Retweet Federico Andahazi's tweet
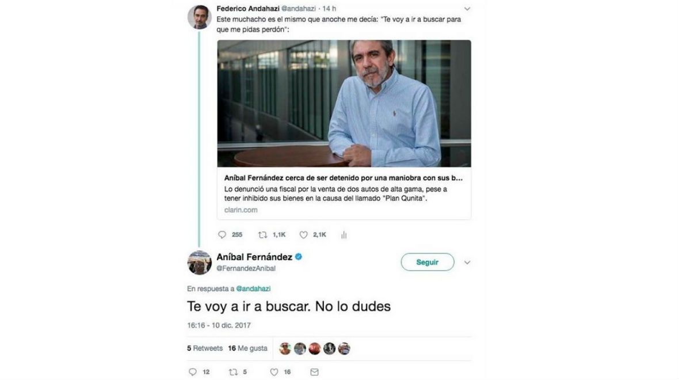This screenshot has width=679, height=380. (263, 235)
